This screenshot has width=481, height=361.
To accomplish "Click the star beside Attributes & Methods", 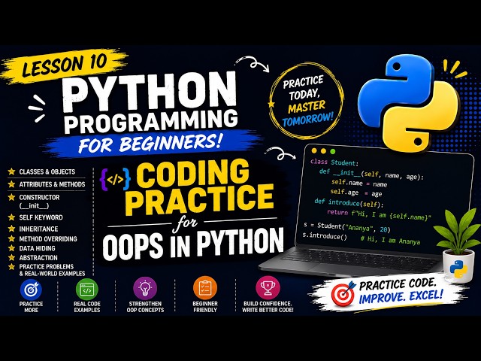I will click(12, 184).
